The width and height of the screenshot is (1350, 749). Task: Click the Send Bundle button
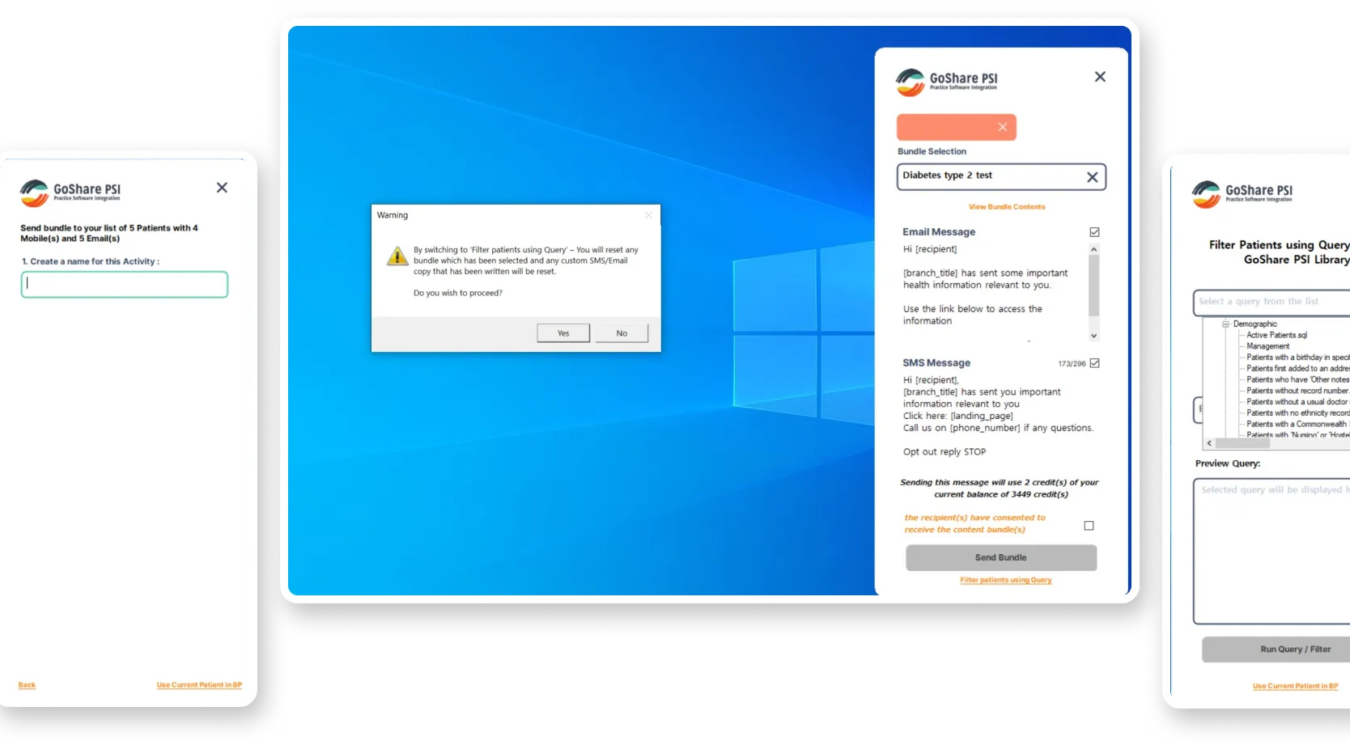tap(1000, 557)
